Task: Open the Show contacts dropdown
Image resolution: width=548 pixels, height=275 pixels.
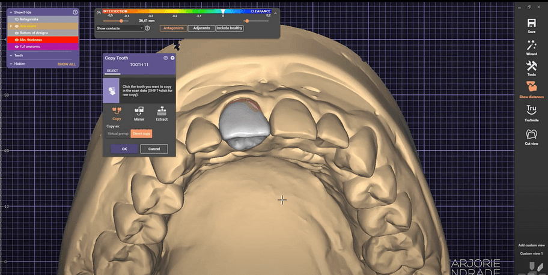Action: pos(120,28)
